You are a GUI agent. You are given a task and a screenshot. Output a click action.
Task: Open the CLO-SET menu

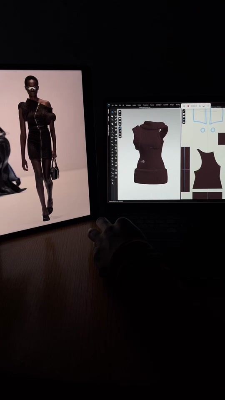click(165, 105)
